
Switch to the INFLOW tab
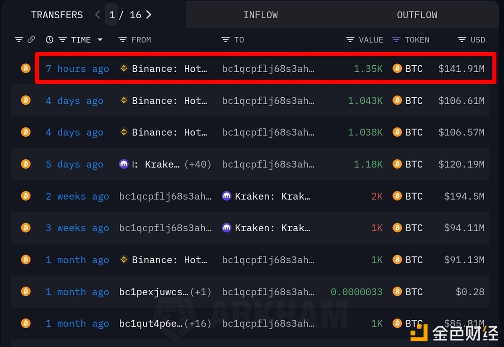260,15
